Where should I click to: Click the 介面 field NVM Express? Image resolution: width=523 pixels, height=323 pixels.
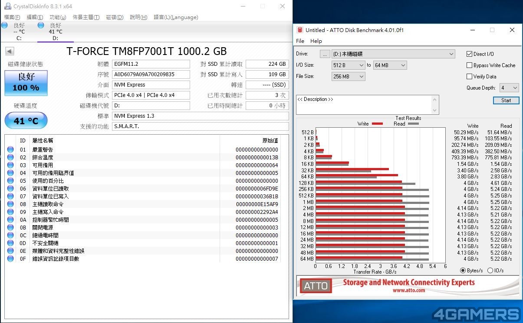point(151,85)
